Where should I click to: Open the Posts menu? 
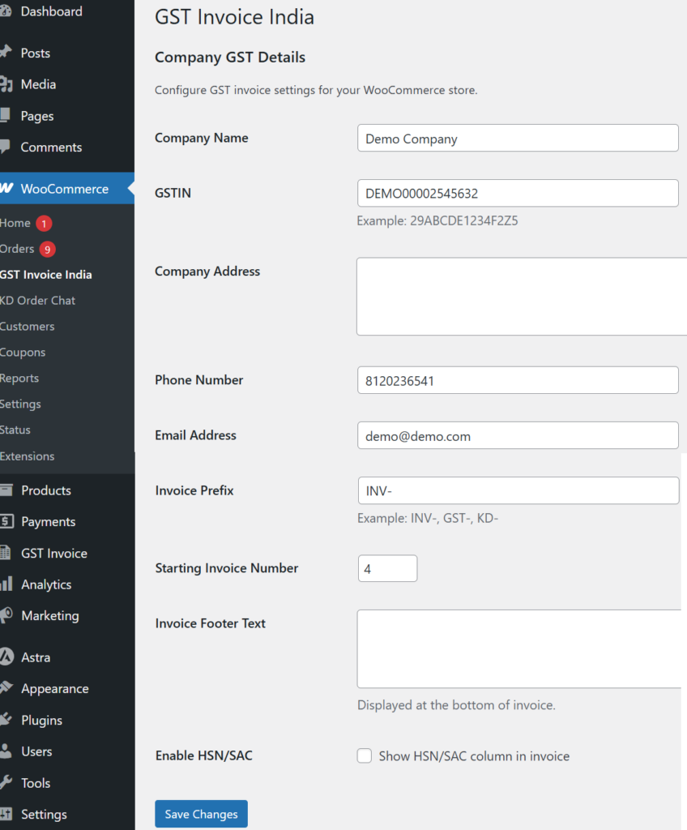pyautogui.click(x=36, y=53)
